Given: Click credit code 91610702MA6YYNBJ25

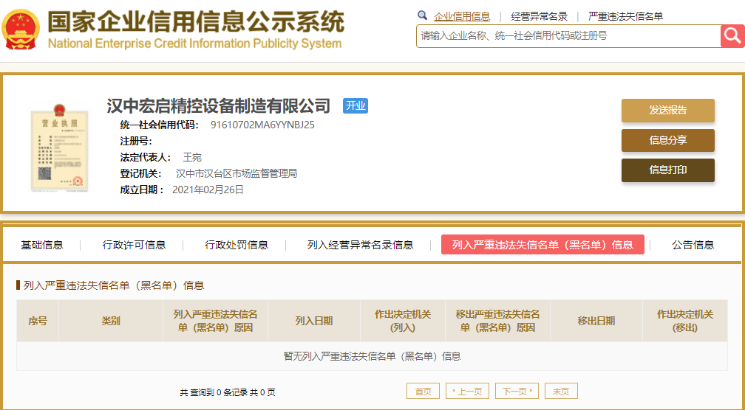Looking at the screenshot, I should tap(263, 125).
